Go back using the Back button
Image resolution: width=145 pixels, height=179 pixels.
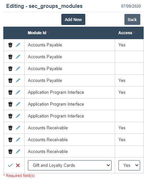132,19
